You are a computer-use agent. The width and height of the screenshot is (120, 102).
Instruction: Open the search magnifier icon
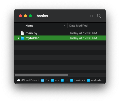click(99, 16)
